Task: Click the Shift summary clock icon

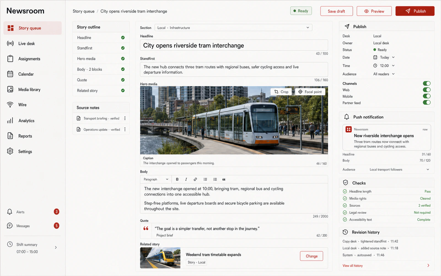Action: tap(10, 244)
